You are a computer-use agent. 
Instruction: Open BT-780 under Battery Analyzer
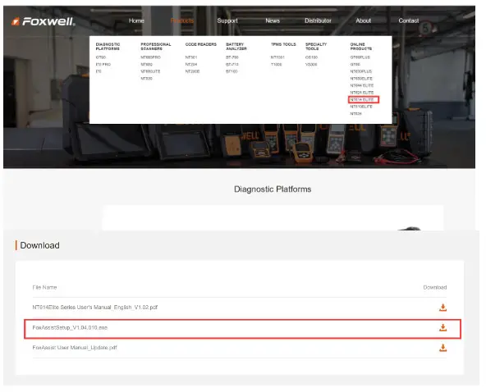click(x=233, y=57)
